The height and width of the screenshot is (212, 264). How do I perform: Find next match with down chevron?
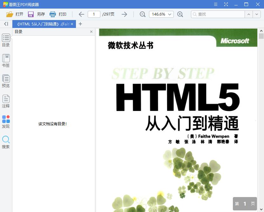257,14
